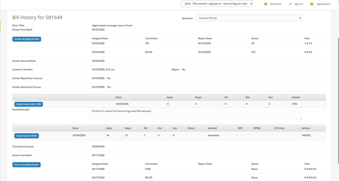Click the Sign On pencil icon
This screenshot has width=339, height=181.
click(x=290, y=4)
